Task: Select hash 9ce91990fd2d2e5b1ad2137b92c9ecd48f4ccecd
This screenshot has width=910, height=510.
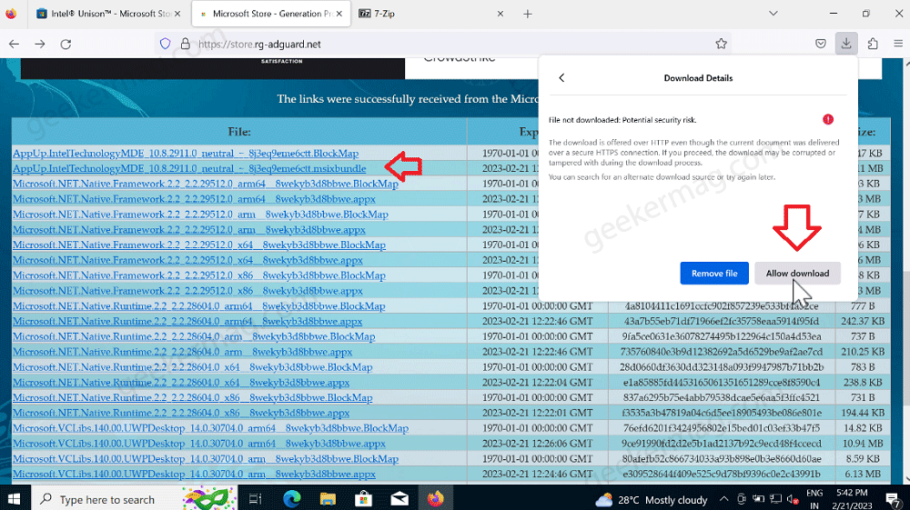Action: tap(722, 444)
